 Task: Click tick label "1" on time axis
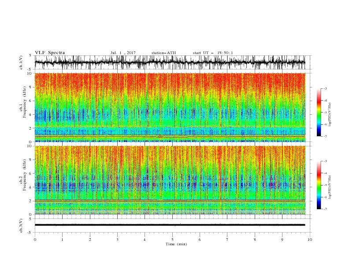point(62,240)
